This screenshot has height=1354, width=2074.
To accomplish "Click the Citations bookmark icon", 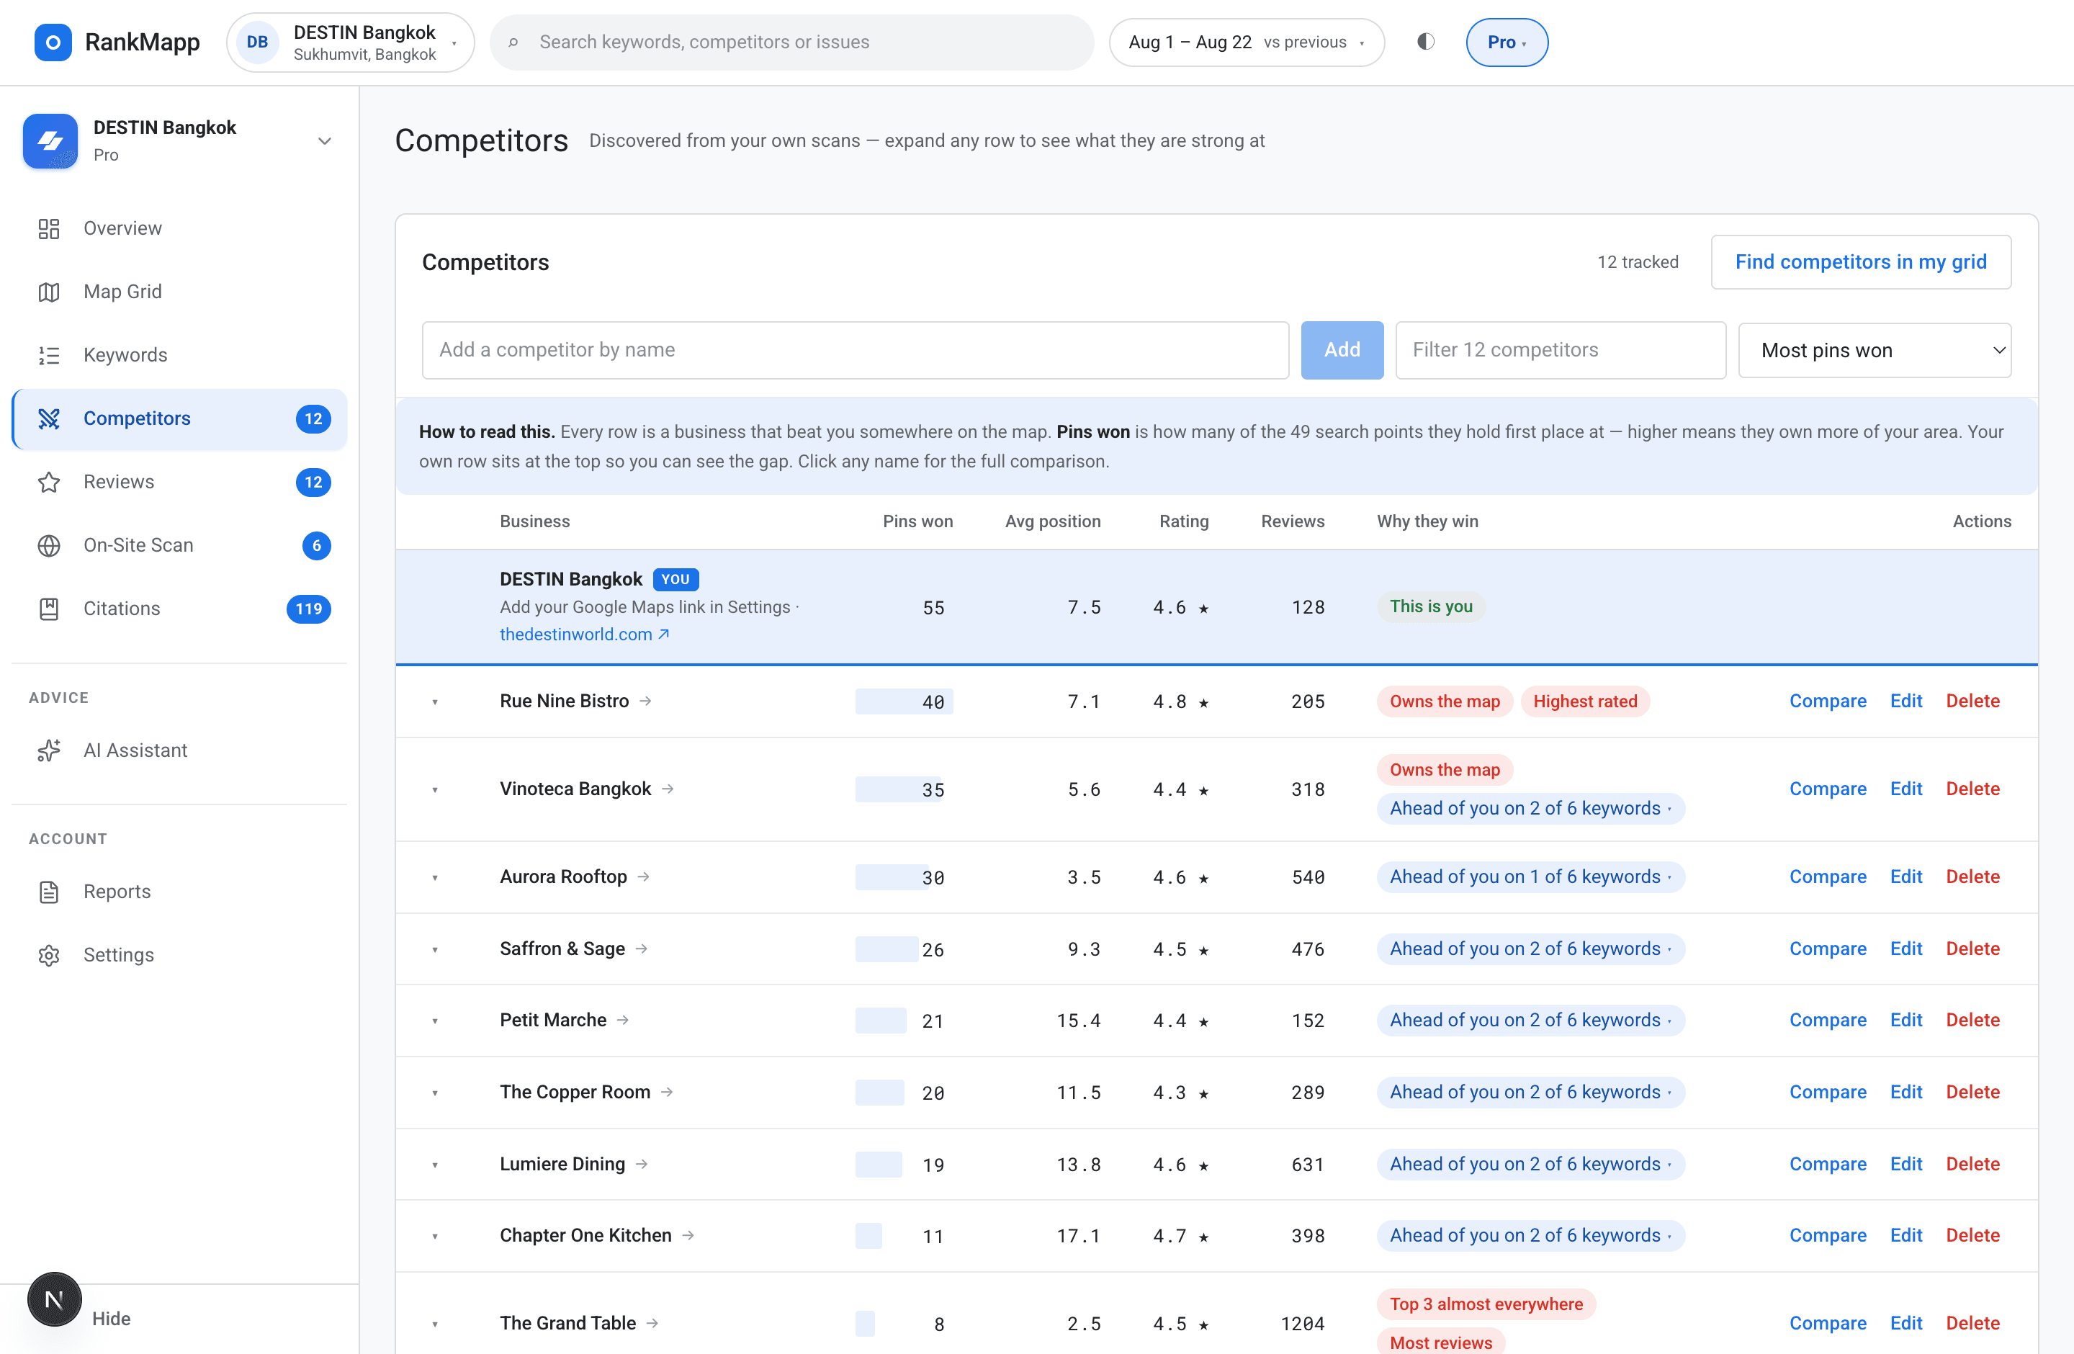I will (x=49, y=609).
